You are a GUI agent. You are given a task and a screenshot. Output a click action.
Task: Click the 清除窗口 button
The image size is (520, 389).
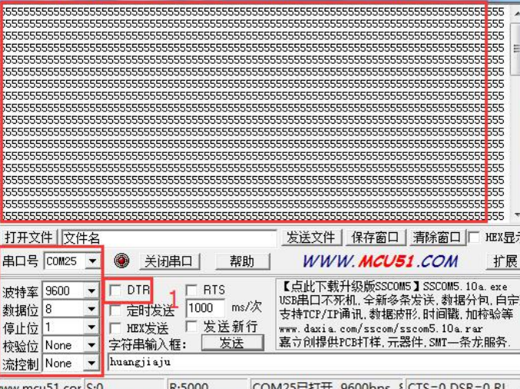point(437,238)
